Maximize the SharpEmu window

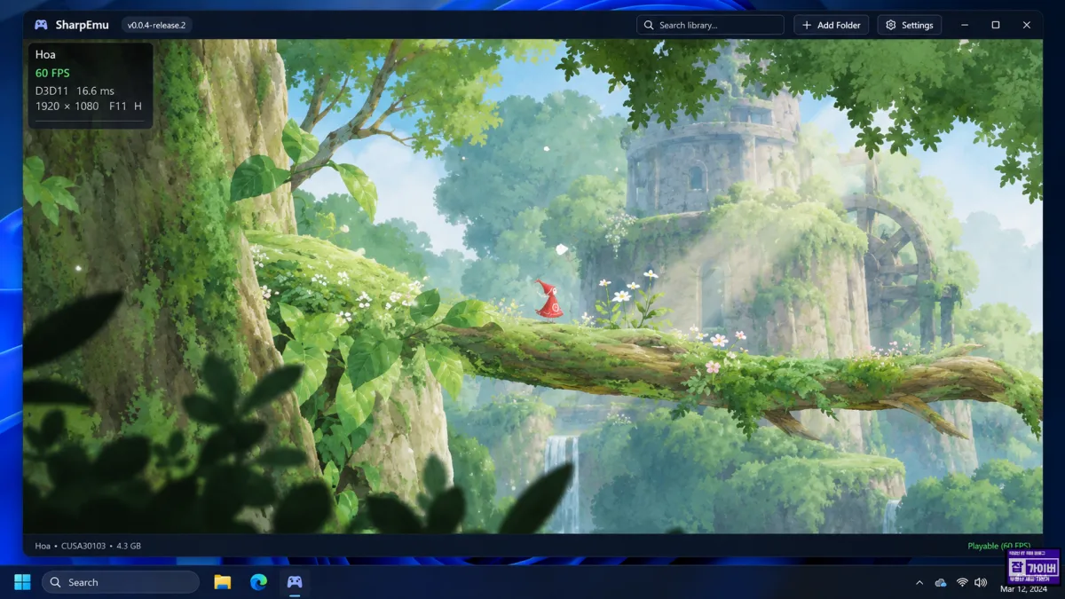pyautogui.click(x=996, y=25)
